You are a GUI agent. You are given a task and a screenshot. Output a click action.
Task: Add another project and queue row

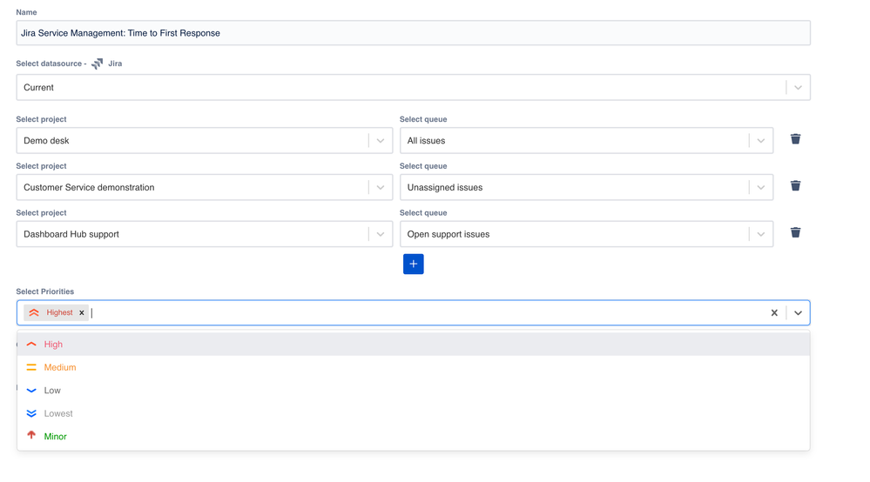coord(414,264)
